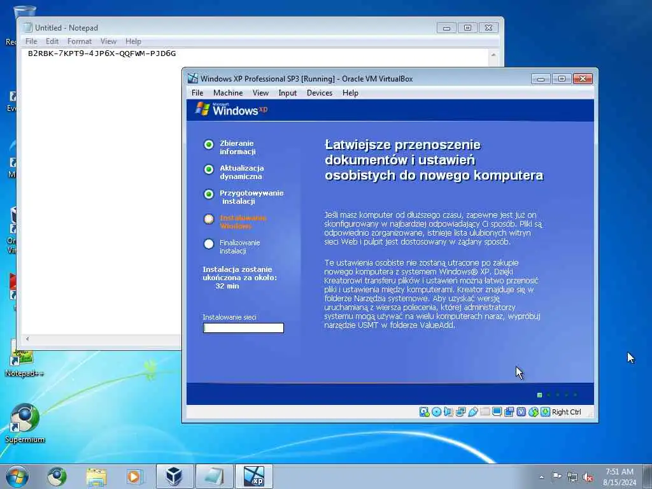
Task: Switch to the Notepad taskbar button
Action: (x=214, y=476)
